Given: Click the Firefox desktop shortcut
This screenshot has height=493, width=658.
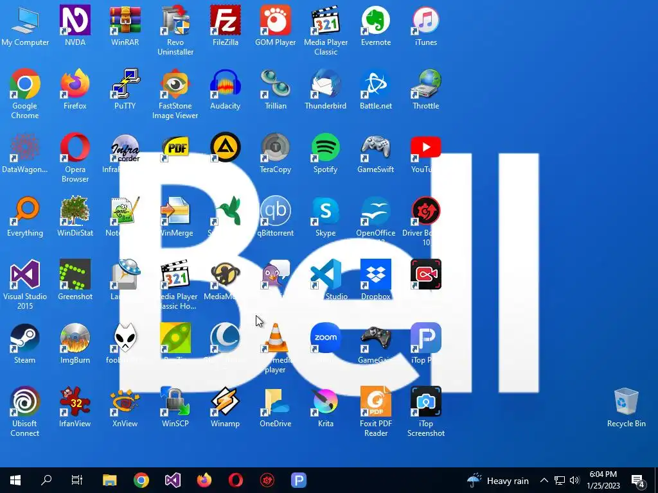Looking at the screenshot, I should coord(75,84).
